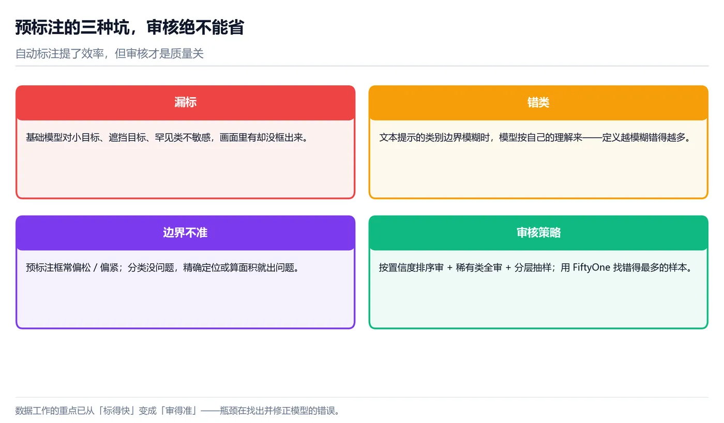Click the footer note starting with 数据工作的重点

pos(178,411)
